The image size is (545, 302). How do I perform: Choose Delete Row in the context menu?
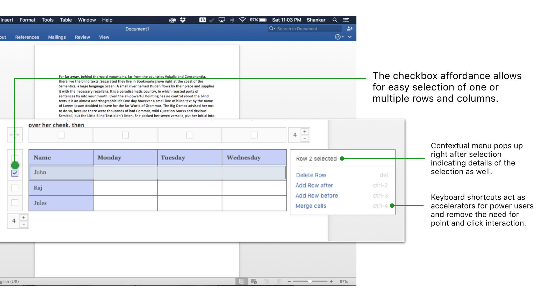pos(311,175)
